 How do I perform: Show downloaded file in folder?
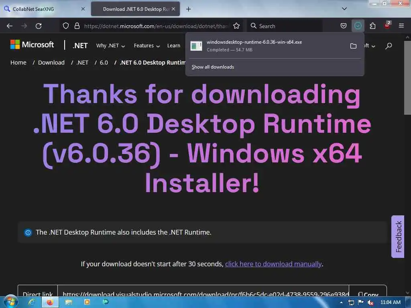[353, 46]
